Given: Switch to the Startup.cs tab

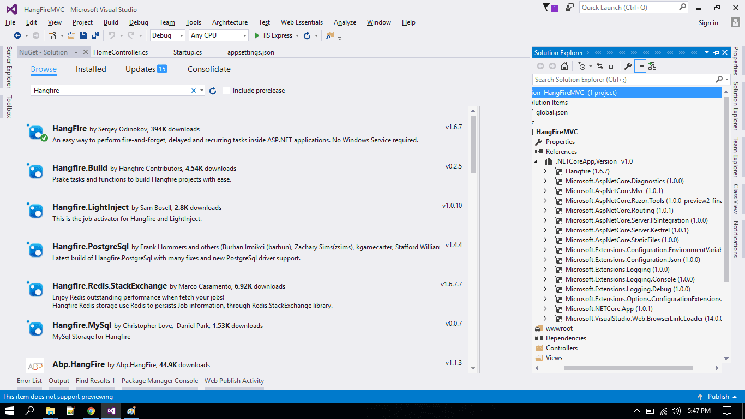Looking at the screenshot, I should click(188, 52).
